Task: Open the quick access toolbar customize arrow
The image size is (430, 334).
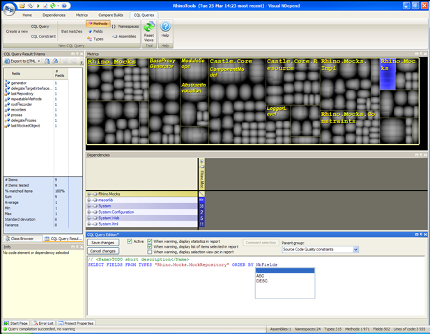Action: coord(58,6)
